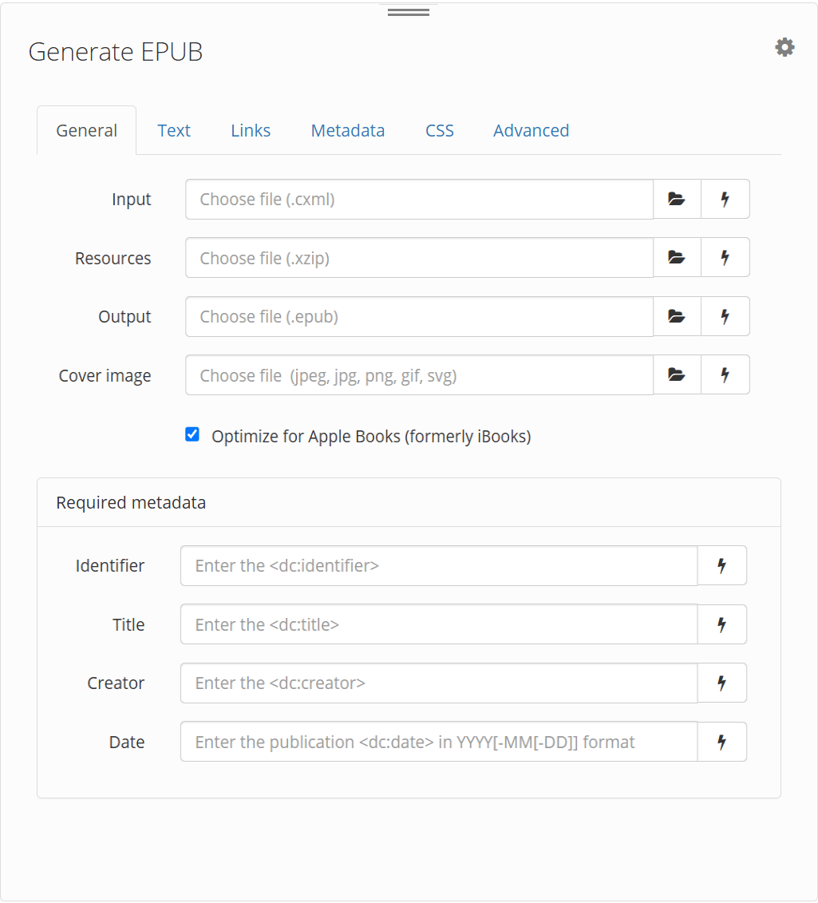This screenshot has height=903, width=818.
Task: Open the Advanced tab
Action: pos(531,130)
